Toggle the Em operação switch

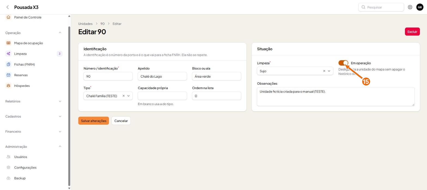[x=343, y=63]
